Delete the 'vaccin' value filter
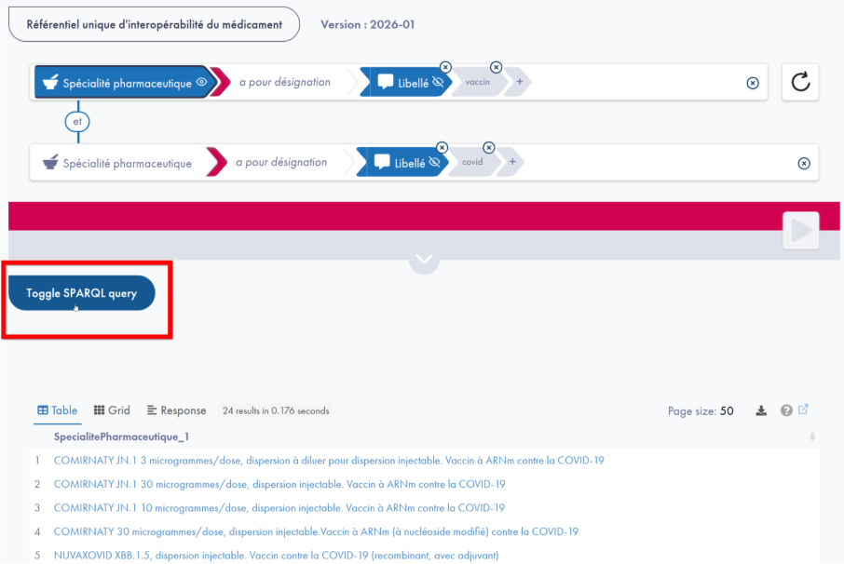The width and height of the screenshot is (844, 564). tap(496, 67)
